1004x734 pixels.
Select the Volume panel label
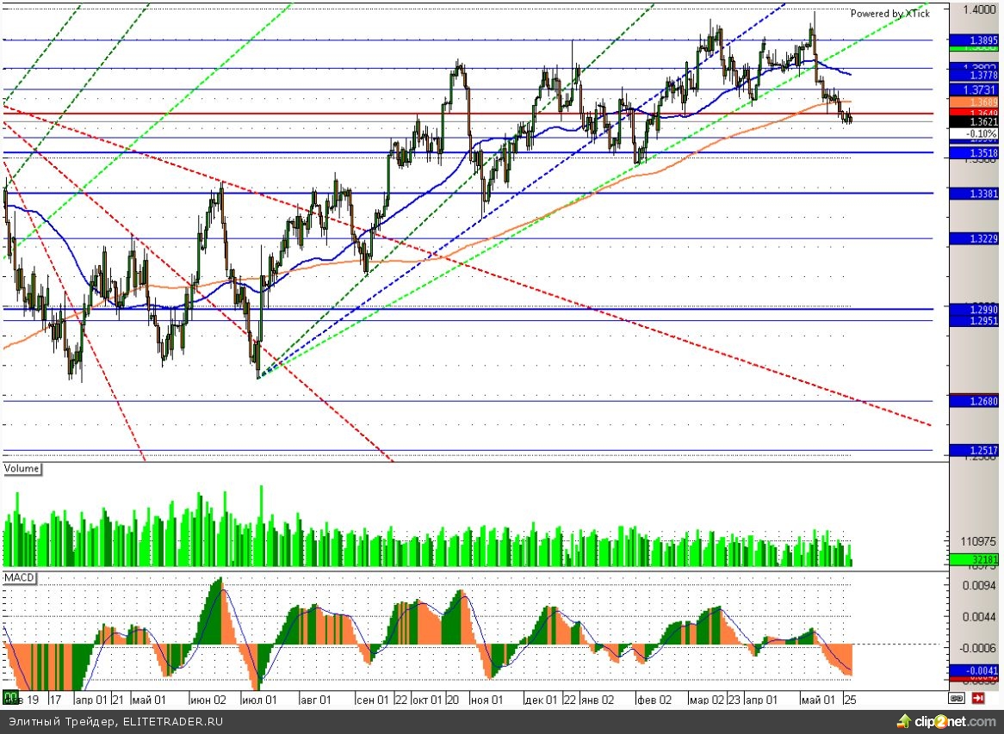point(22,468)
